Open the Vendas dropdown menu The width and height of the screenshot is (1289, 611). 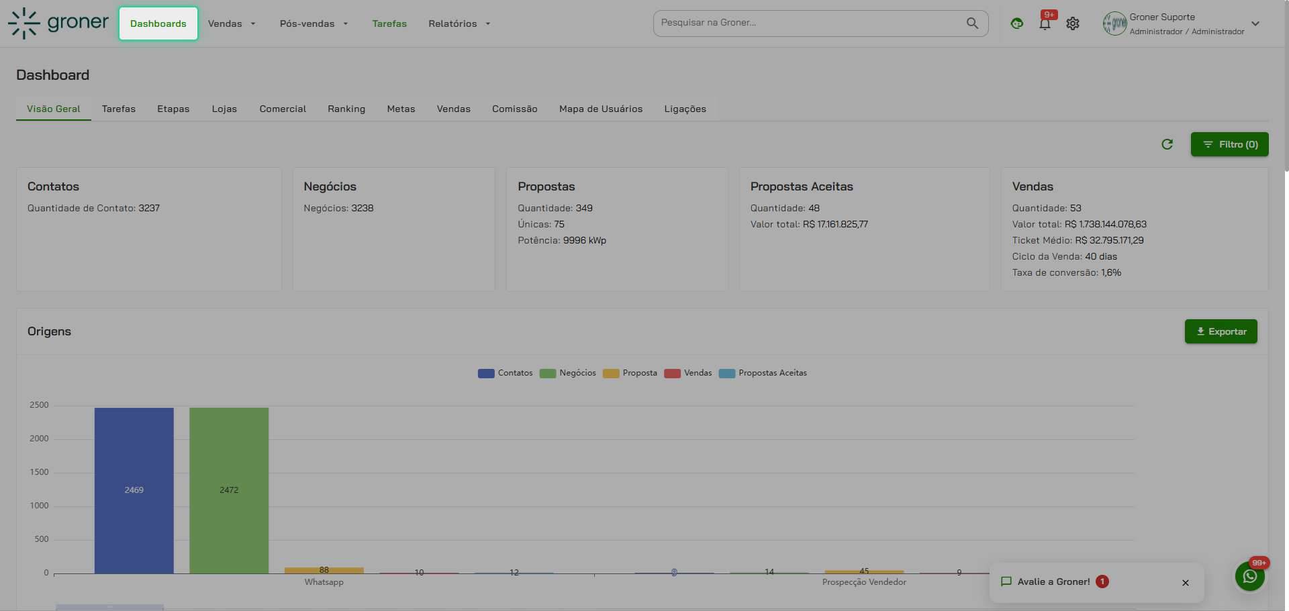(232, 23)
